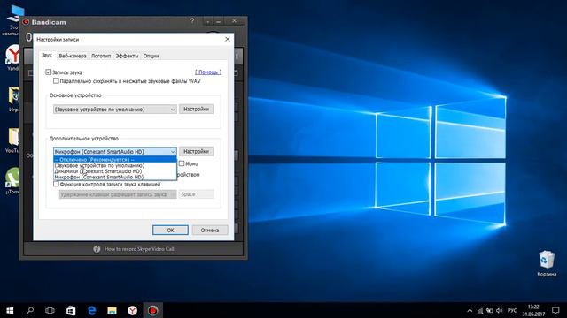Open the Корзина recycle bin icon
Screen dimensions: 567x318
[x=547, y=263]
